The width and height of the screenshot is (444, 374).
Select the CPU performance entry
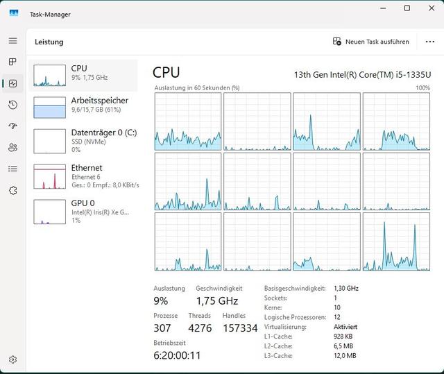click(83, 76)
